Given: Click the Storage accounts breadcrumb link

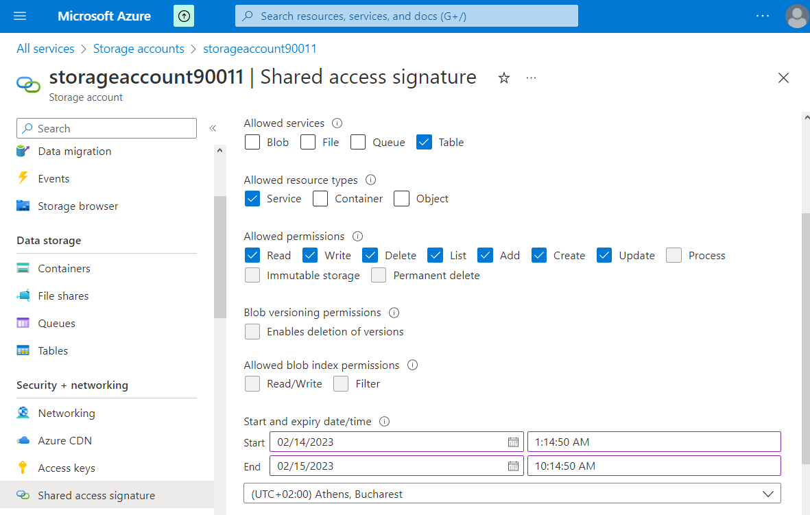Looking at the screenshot, I should click(x=139, y=49).
